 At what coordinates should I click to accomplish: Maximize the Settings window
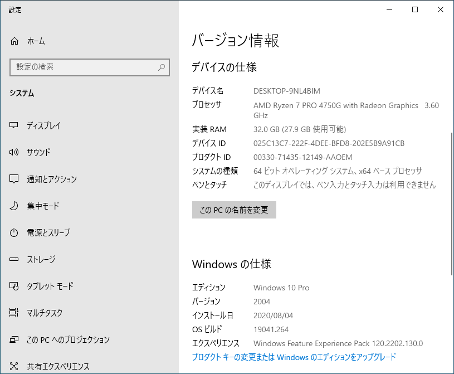(414, 9)
